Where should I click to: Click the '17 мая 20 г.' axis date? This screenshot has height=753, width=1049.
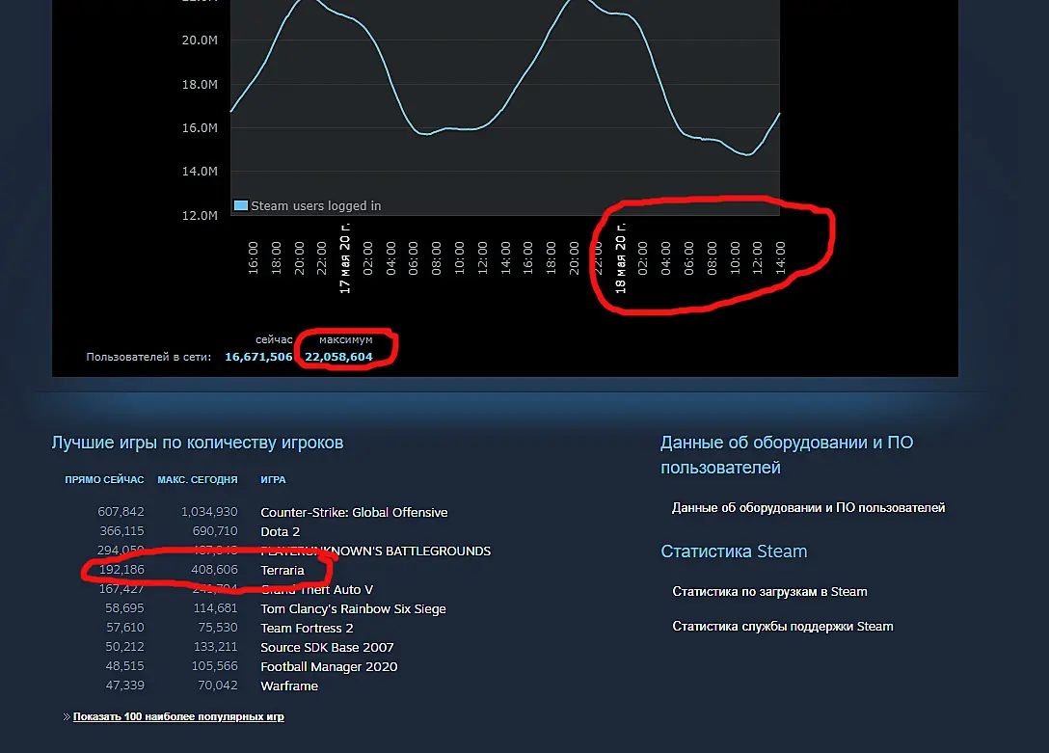[x=344, y=258]
